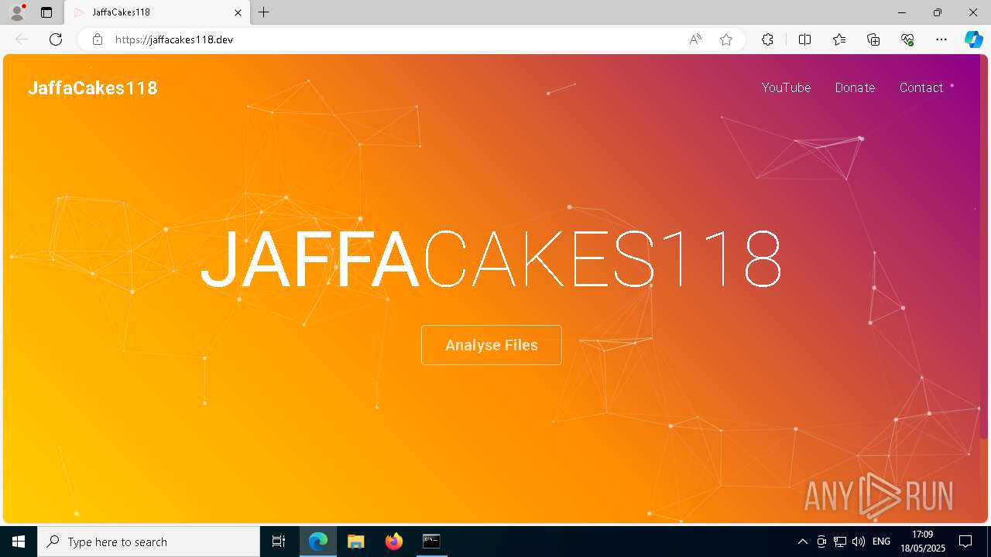This screenshot has height=557, width=991.
Task: View site information lock icon
Action: click(98, 39)
